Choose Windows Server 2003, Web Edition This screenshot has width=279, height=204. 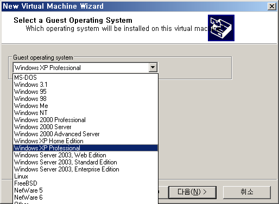pyautogui.click(x=85, y=155)
